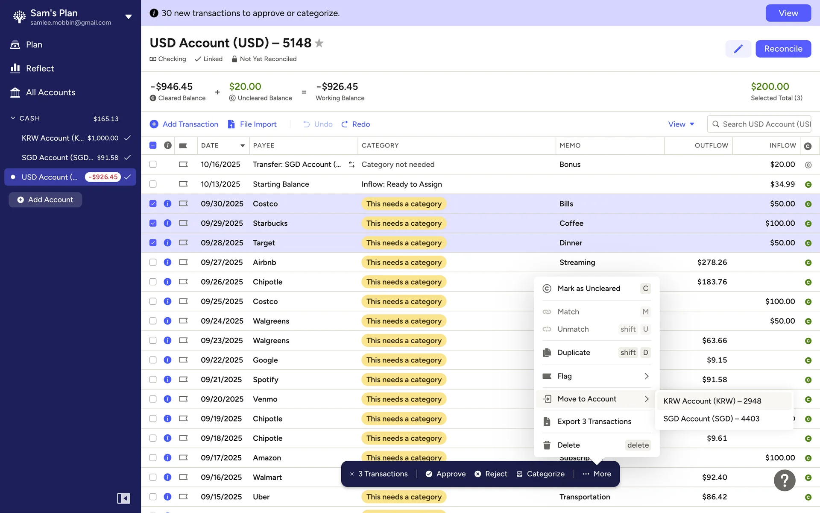Check the Airbnb transaction checkbox
The width and height of the screenshot is (820, 513).
click(153, 262)
